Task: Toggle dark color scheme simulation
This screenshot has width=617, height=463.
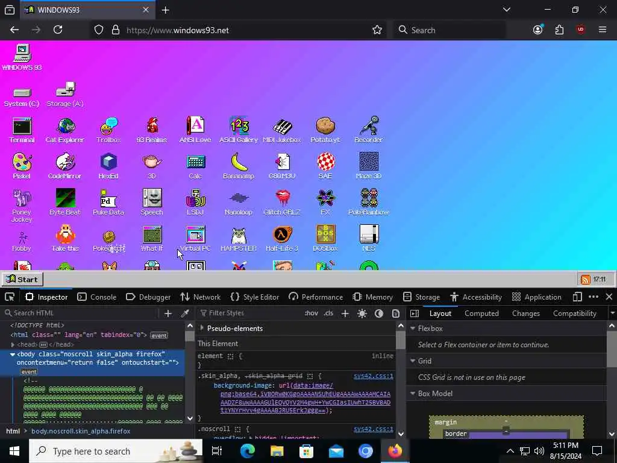Action: pos(379,313)
